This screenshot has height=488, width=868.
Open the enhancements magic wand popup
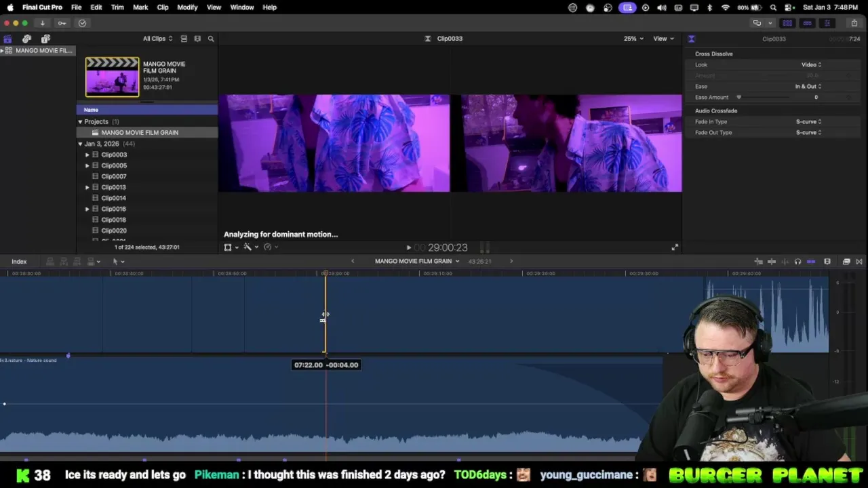(x=250, y=247)
